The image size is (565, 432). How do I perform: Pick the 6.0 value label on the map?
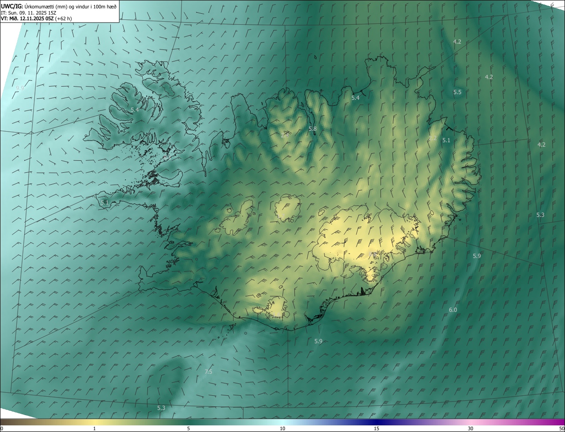click(x=453, y=310)
